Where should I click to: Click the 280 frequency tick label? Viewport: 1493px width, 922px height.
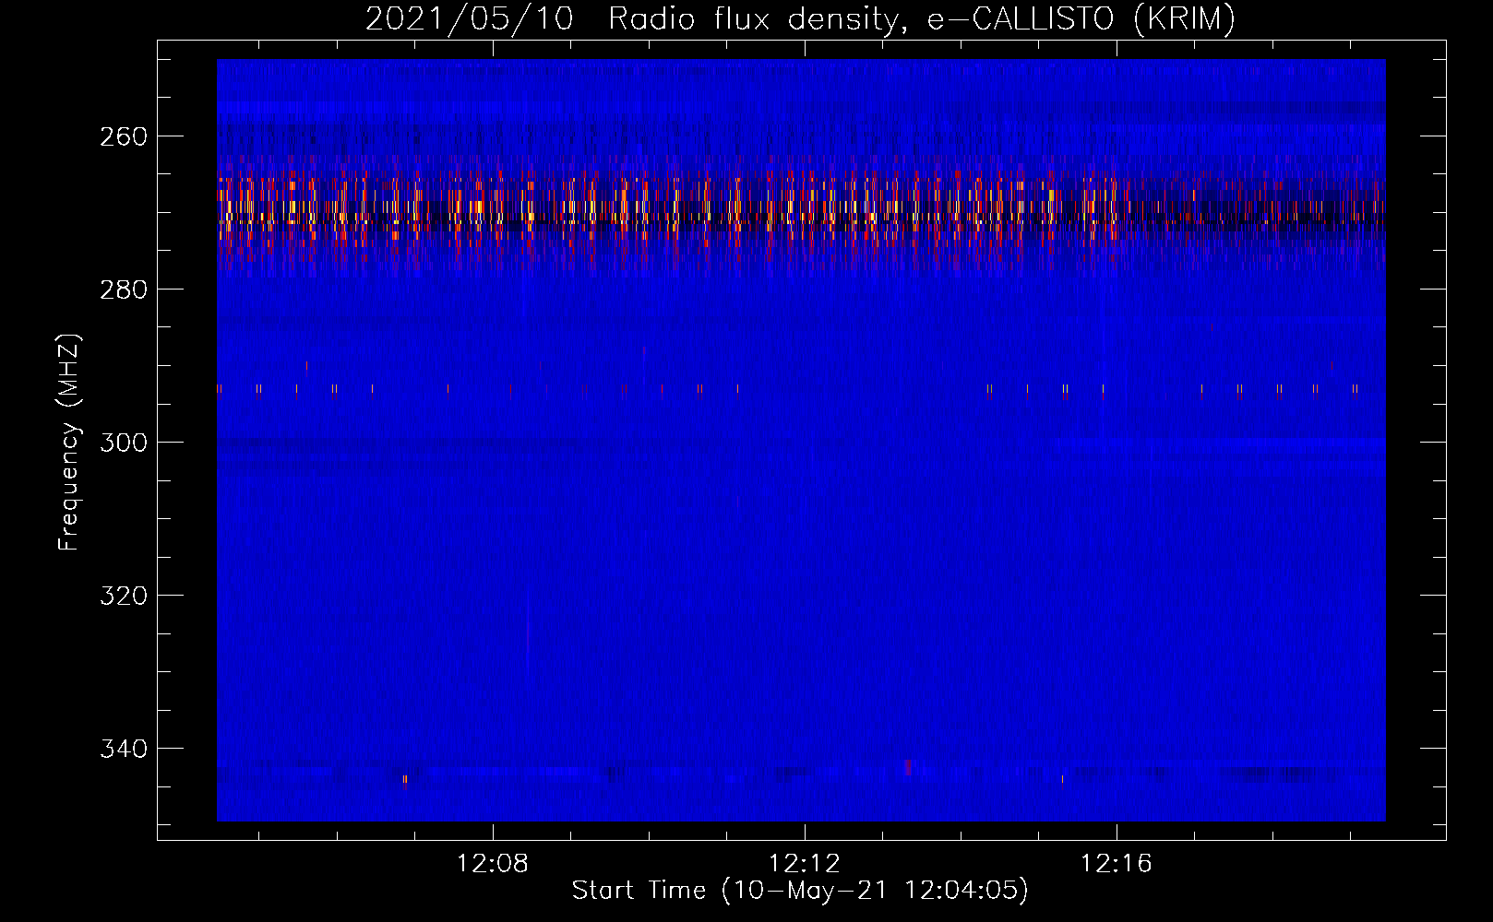124,290
